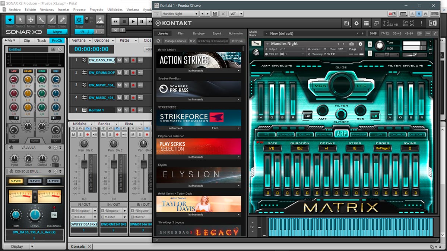Click A-Z library sort button
The height and width of the screenshot is (251, 447).
(x=192, y=41)
